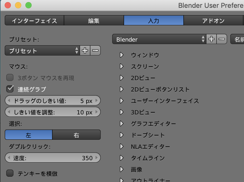This screenshot has height=182, width=244.
Task: Increase ドラッグのしきい値 with right arrow
Action: [96, 100]
